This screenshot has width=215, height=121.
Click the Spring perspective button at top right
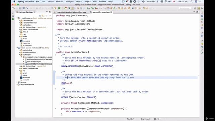tap(199, 8)
